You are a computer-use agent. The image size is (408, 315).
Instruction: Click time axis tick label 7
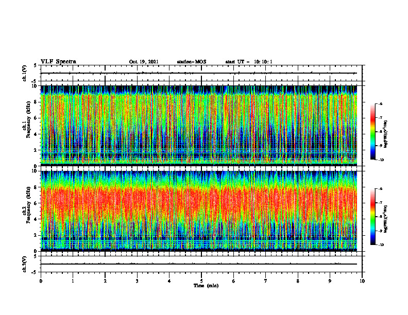266,281
